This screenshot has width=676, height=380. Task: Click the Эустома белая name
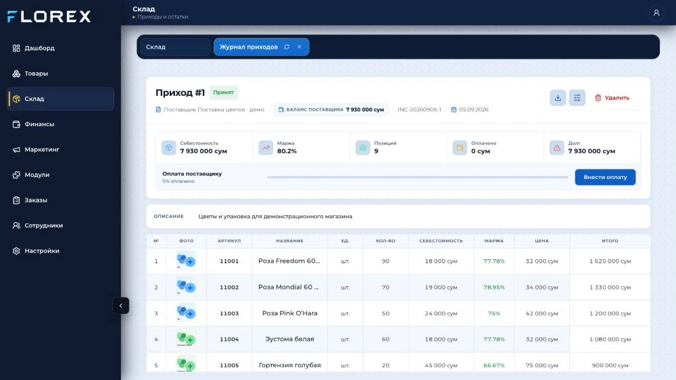290,339
